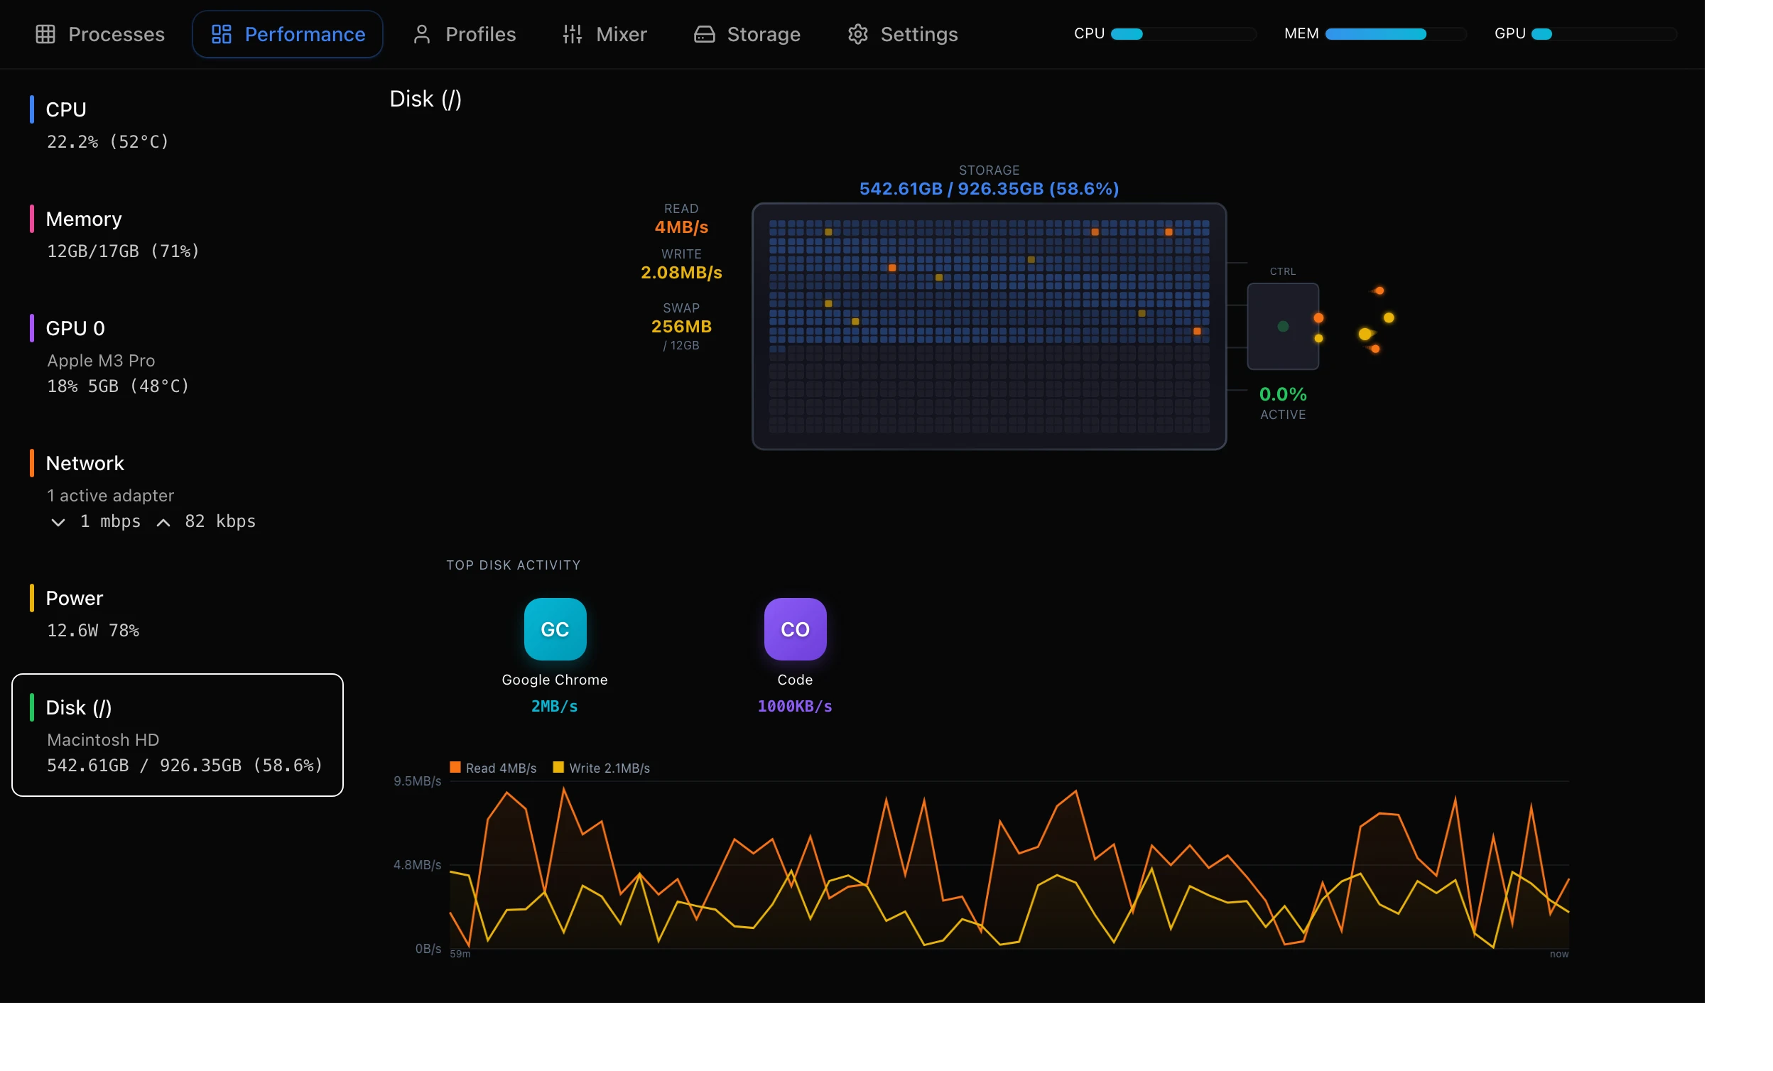Select the CPU sidebar item
This screenshot has height=1071, width=1773.
(178, 124)
